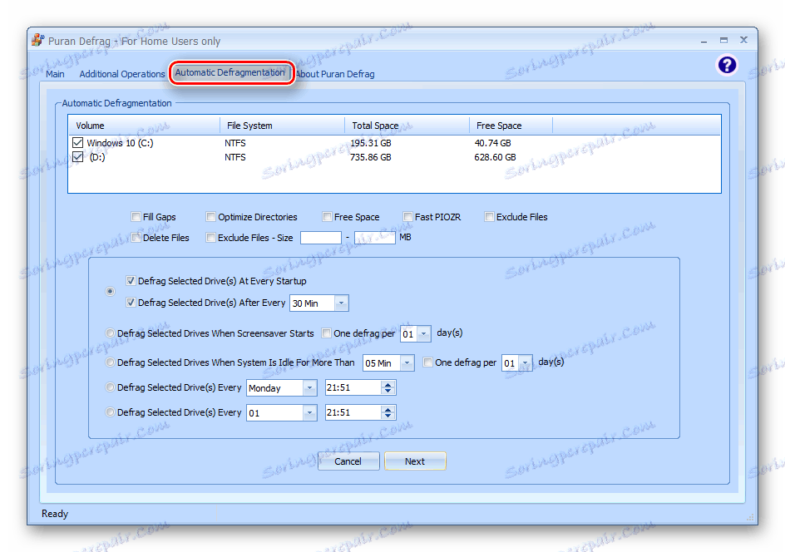Open the help question mark icon

(727, 65)
